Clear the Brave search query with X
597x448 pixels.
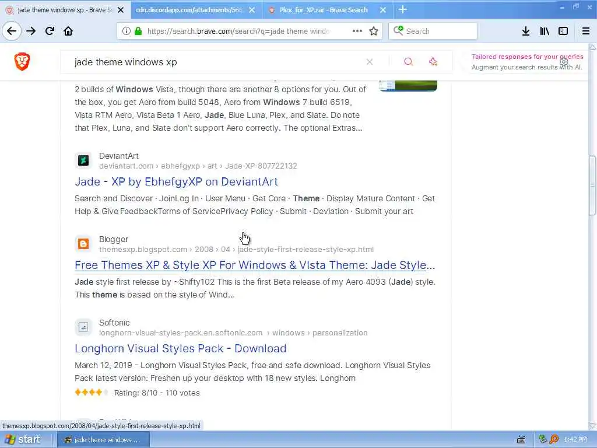point(369,62)
